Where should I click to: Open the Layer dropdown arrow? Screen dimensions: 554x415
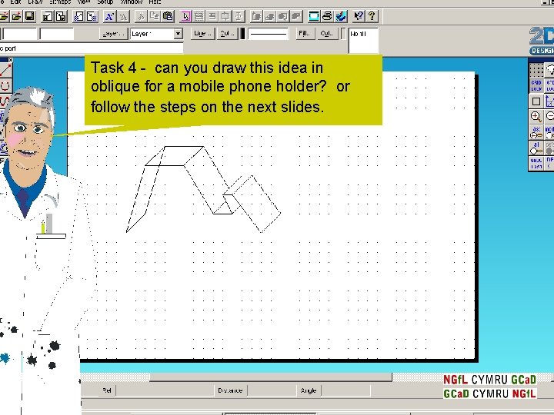click(x=178, y=34)
